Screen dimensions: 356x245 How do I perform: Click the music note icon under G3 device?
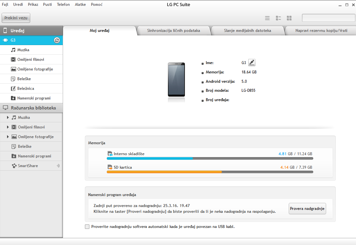point(13,50)
